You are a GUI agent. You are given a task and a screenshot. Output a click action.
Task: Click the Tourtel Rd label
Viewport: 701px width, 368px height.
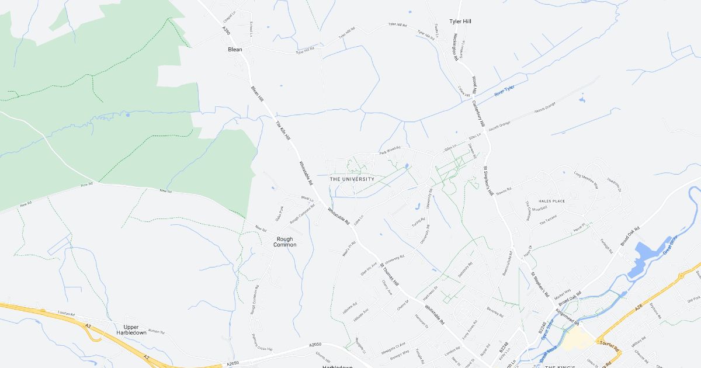pyautogui.click(x=609, y=344)
